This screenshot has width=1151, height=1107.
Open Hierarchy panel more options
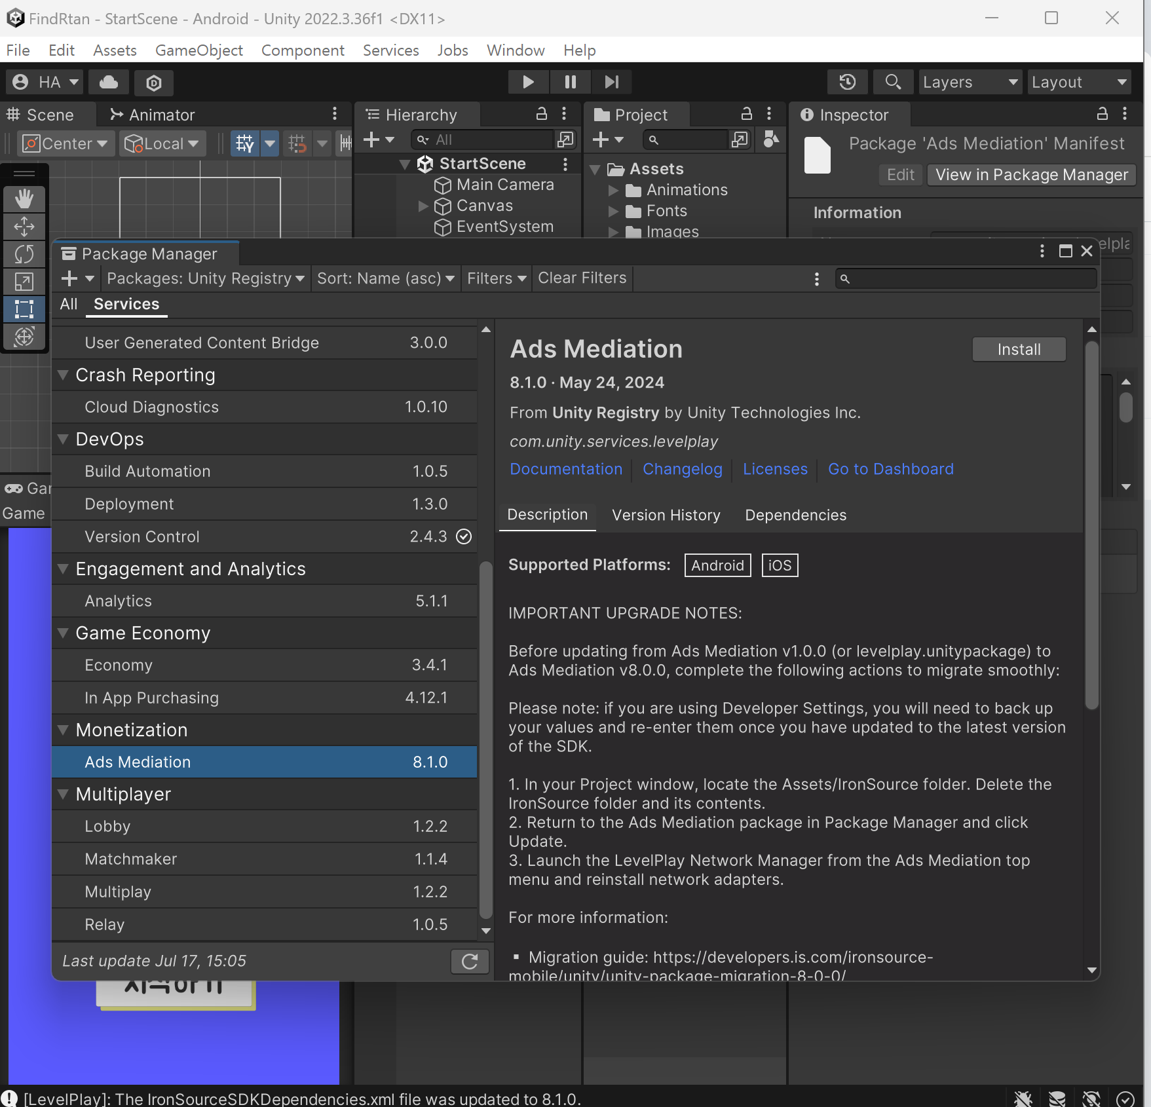[x=564, y=114]
